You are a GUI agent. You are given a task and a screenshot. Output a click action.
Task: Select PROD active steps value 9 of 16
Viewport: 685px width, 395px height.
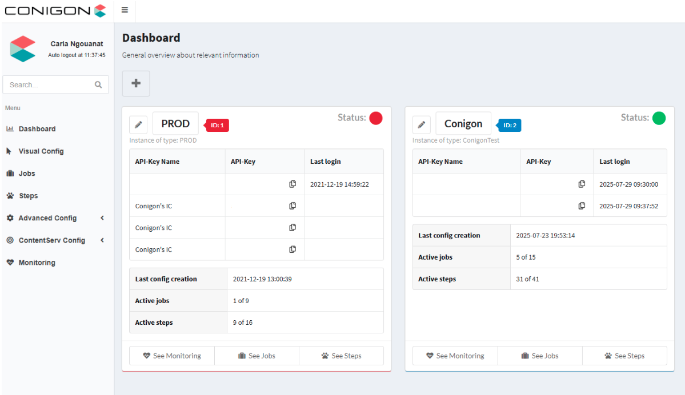pos(242,323)
